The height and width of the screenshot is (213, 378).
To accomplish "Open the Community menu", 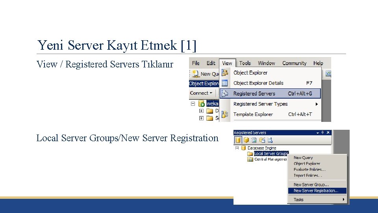I will pos(295,63).
